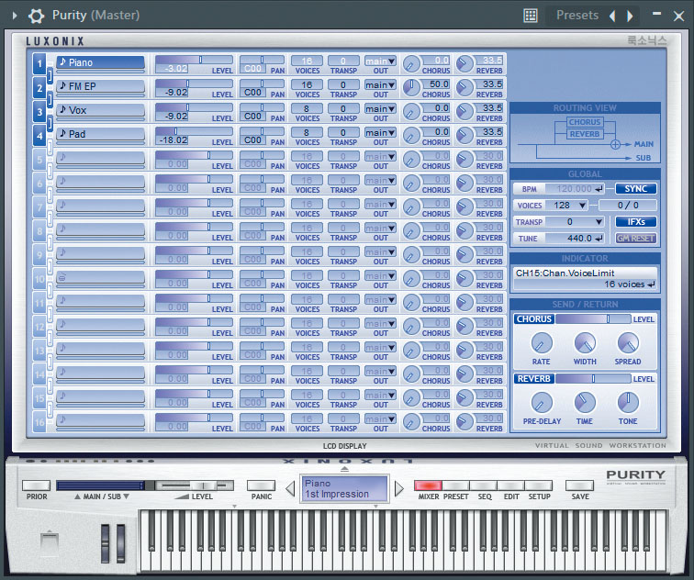Click the GM RESET button

(x=636, y=239)
